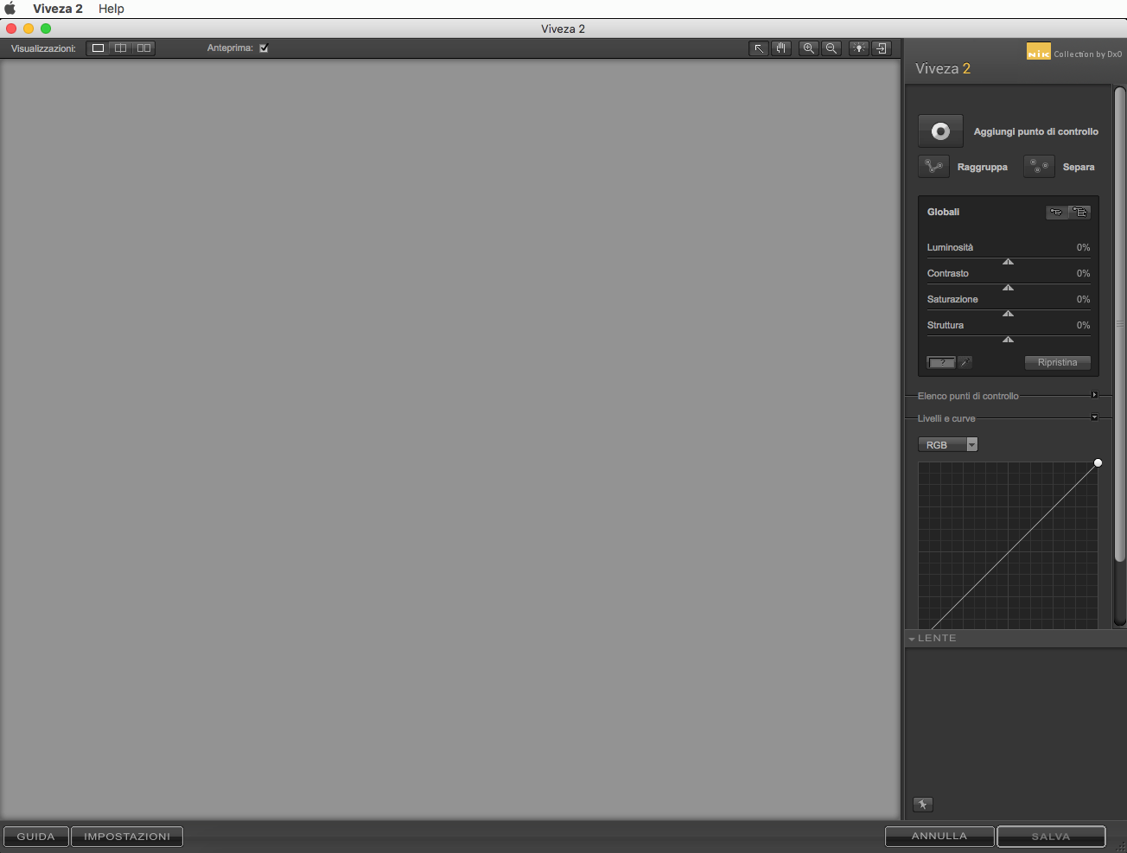Click the Saturazione 0% value

(1083, 300)
